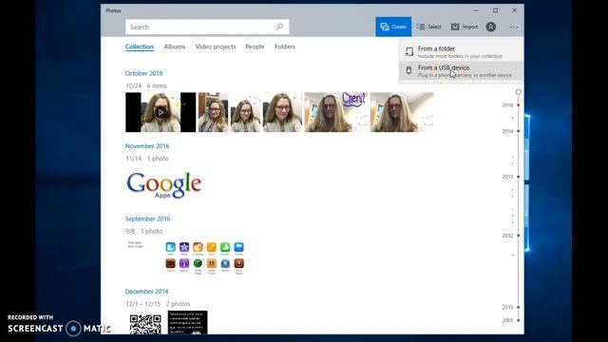Open the app icons grid photo from 9/8
Image resolution: width=608 pixels, height=342 pixels.
tap(191, 257)
